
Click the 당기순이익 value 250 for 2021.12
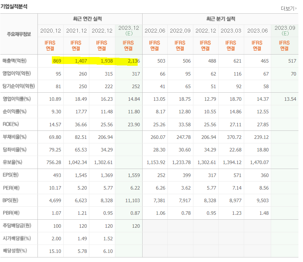[x=83, y=86]
